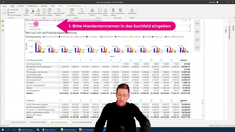This screenshot has width=235, height=132.
Task: Switch to Chrome Datev-Rechnungsa... taskbar window
Action: 26,129
